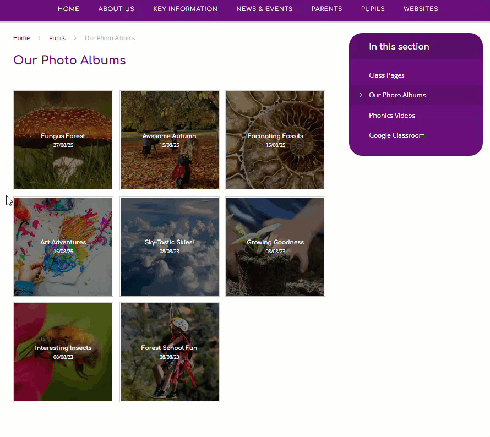The height and width of the screenshot is (437, 490).
Task: Open the Websites menu
Action: pyautogui.click(x=421, y=9)
